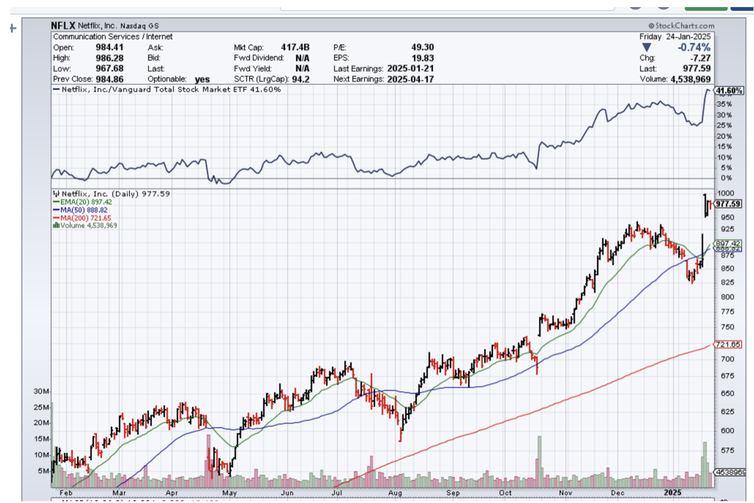Click the OHLC bar icon beside Netflix, Inc. (Daily)
This screenshot has height=503, width=754.
pyautogui.click(x=57, y=193)
